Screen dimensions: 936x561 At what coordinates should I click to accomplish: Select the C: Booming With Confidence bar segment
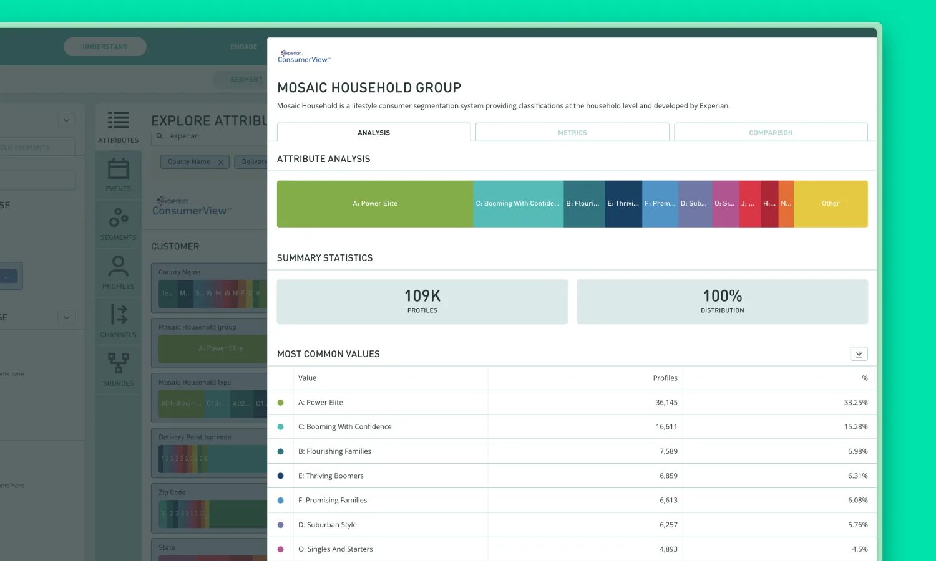(519, 204)
